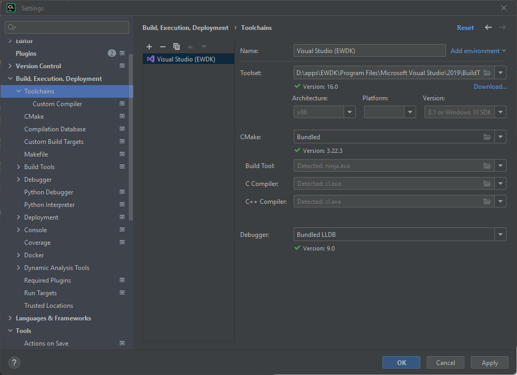The image size is (517, 375).
Task: Browse folder for Toolset path
Action: [487, 73]
